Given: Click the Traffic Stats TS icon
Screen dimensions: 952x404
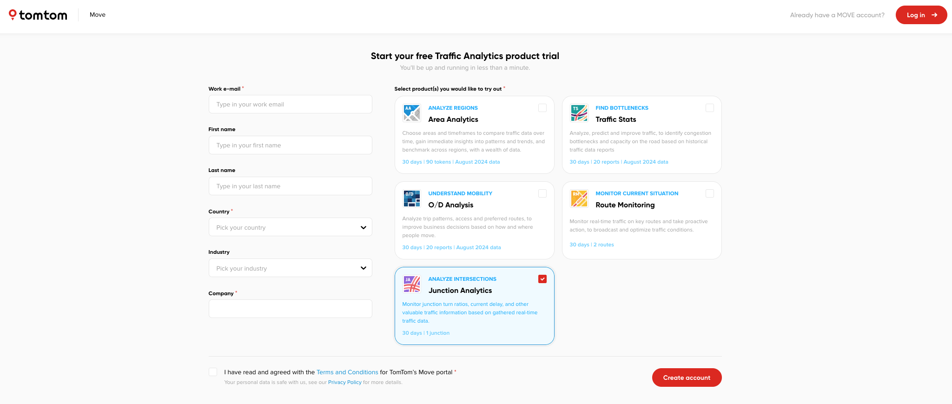Looking at the screenshot, I should click(x=579, y=113).
